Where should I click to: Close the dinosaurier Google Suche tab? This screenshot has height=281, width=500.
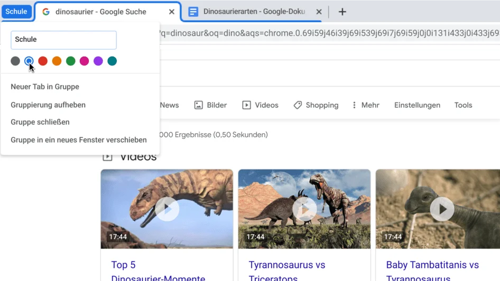[x=172, y=12]
